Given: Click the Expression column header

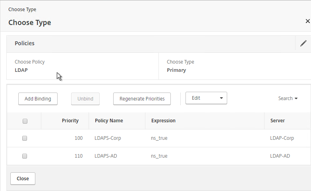Looking at the screenshot, I should click(163, 121).
